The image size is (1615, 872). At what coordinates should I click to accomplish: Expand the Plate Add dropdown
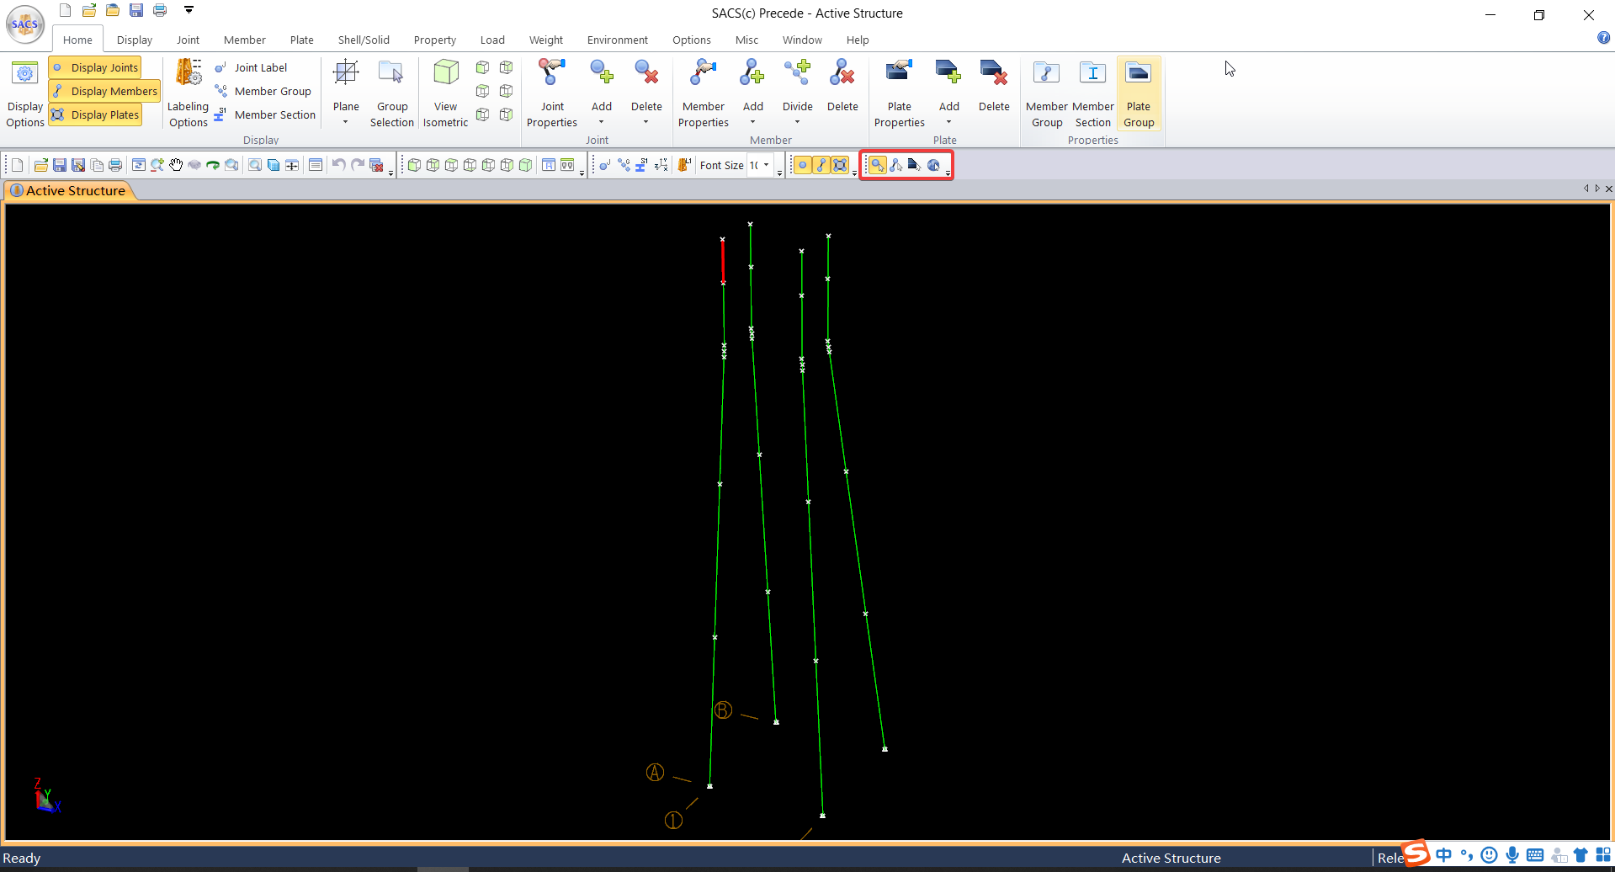(948, 122)
